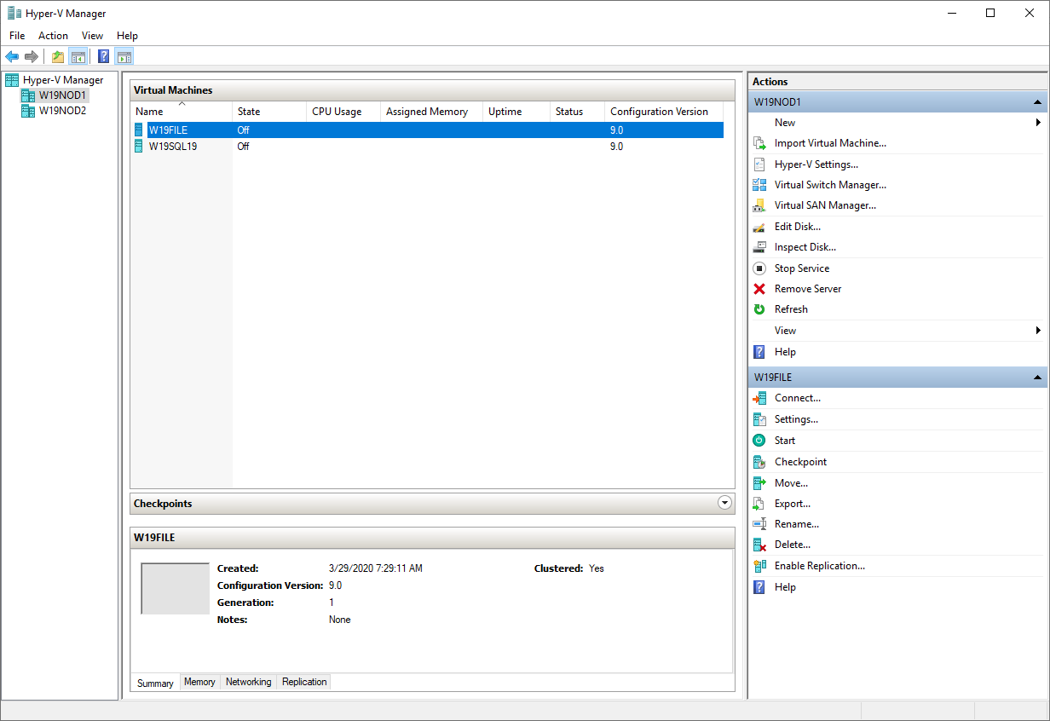Click the 9.0 version in W19FILE row

click(616, 130)
